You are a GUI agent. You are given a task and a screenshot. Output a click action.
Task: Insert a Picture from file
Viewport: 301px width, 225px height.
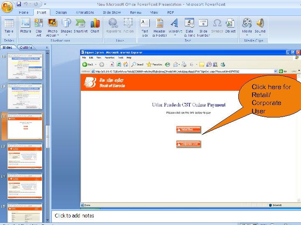[26, 26]
